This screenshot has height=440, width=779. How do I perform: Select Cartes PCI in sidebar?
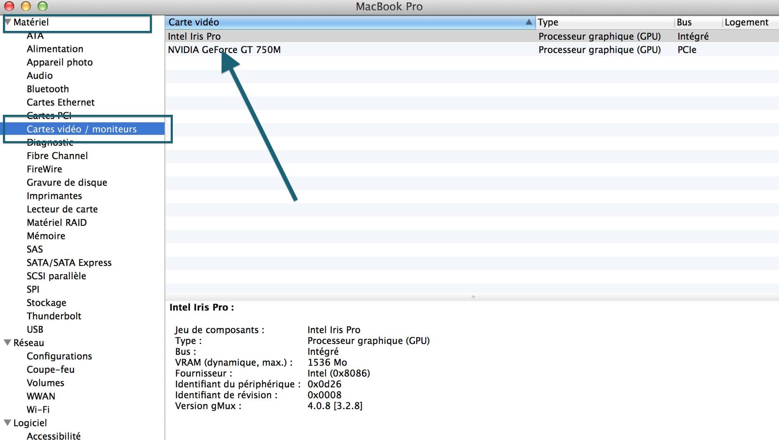coord(49,116)
